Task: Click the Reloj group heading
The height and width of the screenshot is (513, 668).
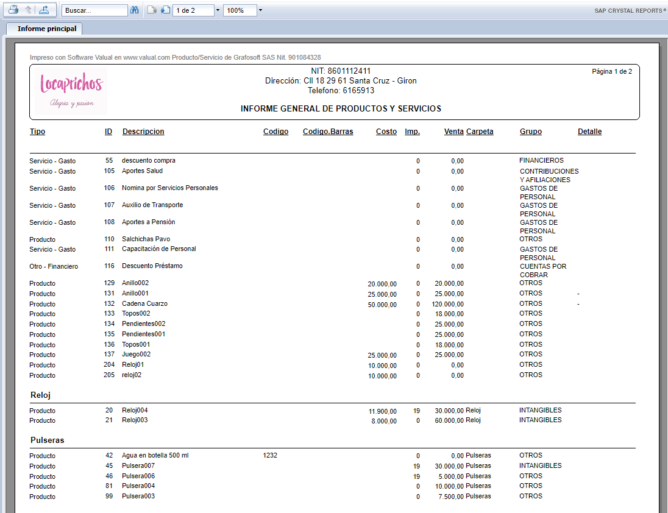Action: [x=40, y=395]
